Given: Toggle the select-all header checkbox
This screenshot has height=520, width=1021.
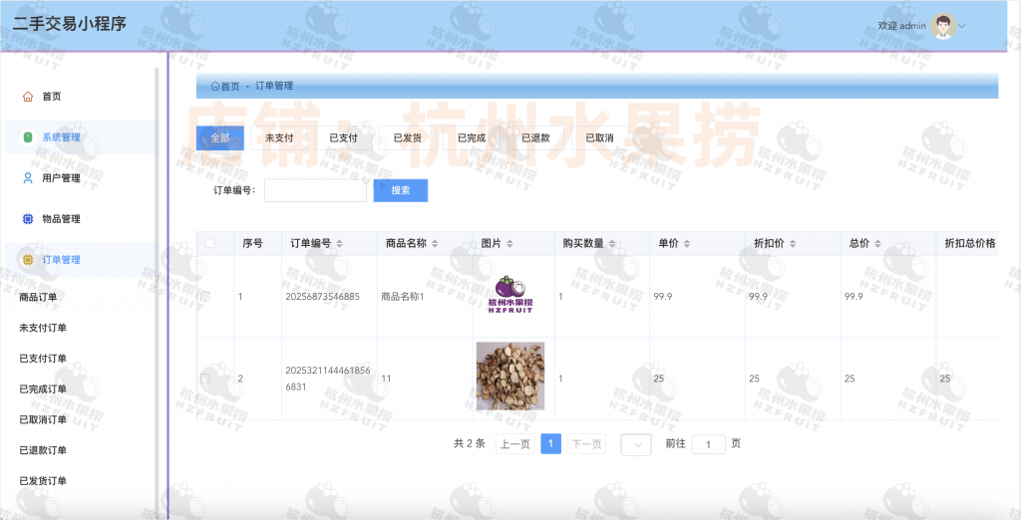Looking at the screenshot, I should tap(209, 243).
